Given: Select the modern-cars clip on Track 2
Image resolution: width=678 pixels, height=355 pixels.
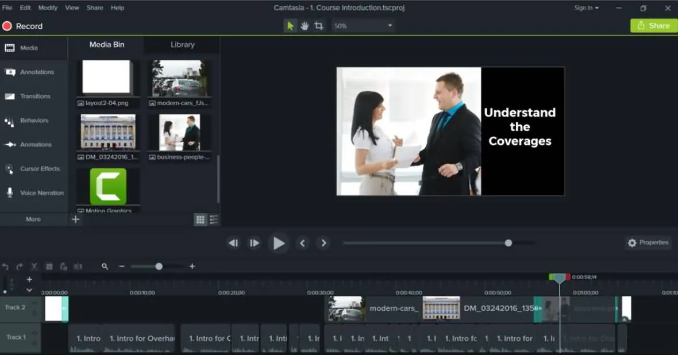Looking at the screenshot, I should 373,308.
